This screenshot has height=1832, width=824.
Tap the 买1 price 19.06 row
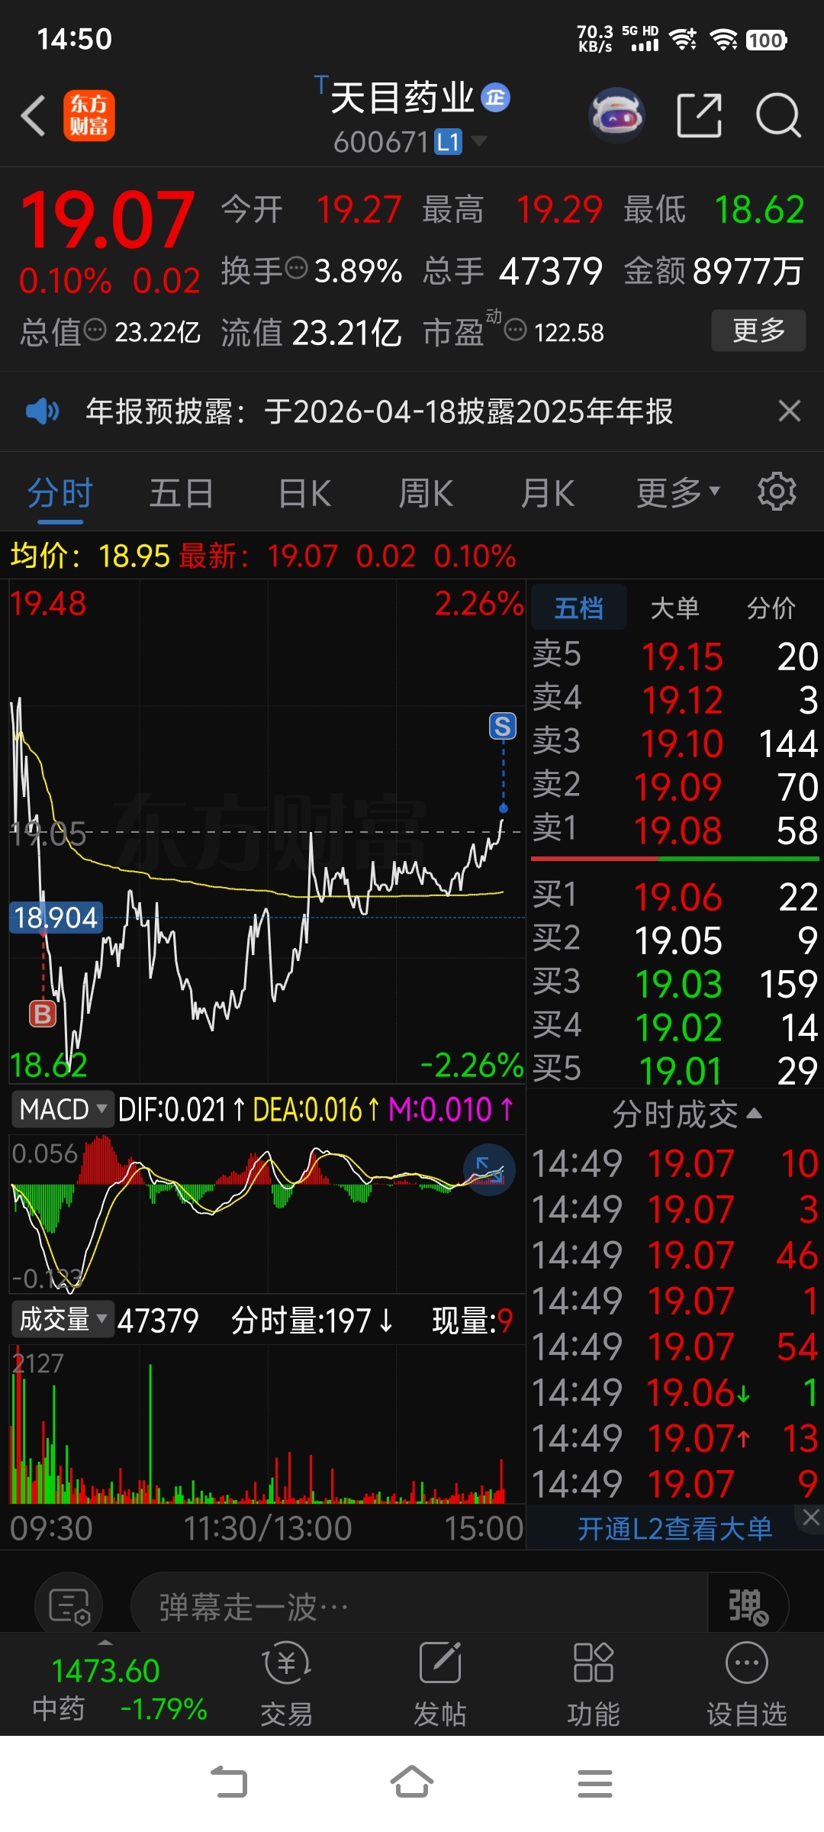click(675, 896)
